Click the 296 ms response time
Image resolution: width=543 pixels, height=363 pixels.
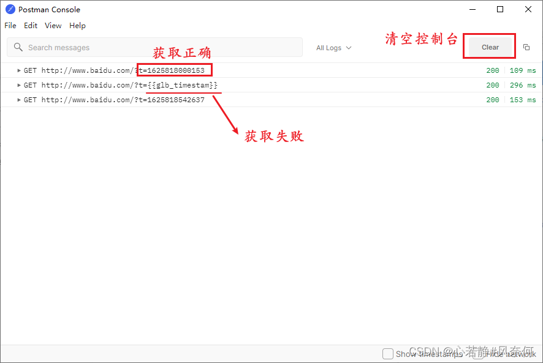(x=523, y=85)
